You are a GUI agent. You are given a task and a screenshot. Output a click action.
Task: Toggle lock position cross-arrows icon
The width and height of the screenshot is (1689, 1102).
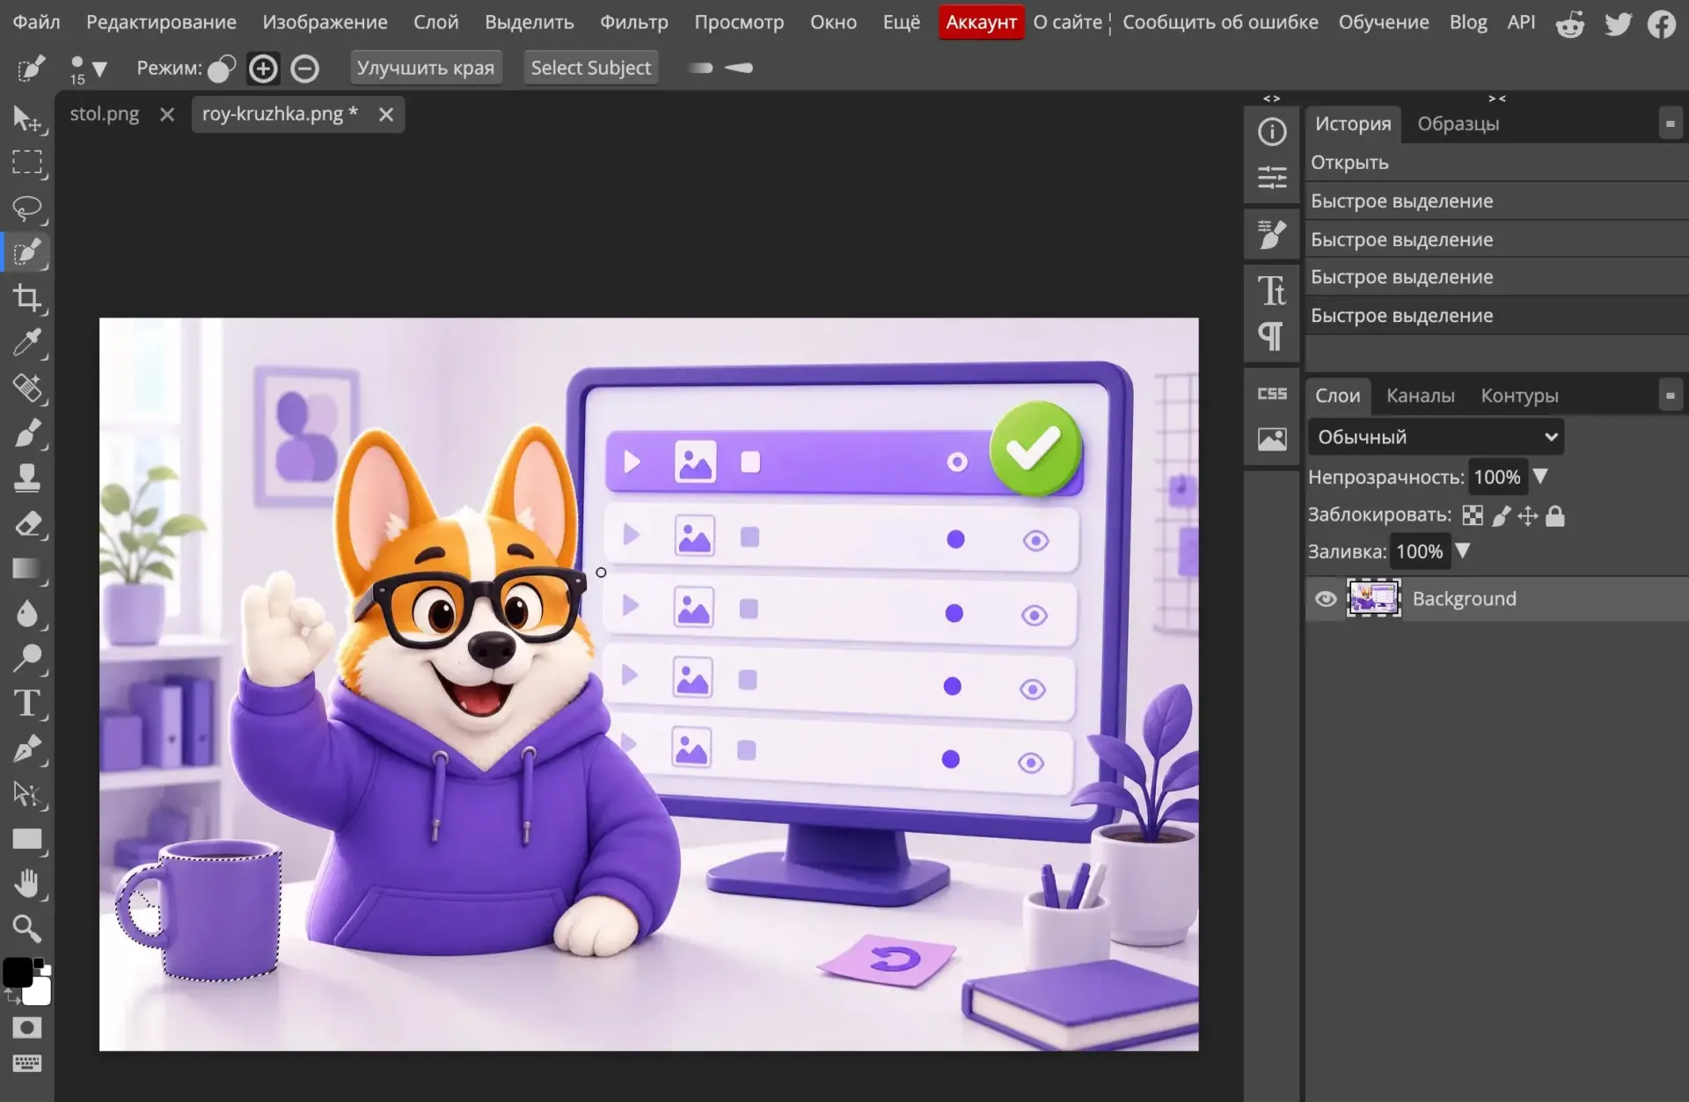(x=1528, y=515)
